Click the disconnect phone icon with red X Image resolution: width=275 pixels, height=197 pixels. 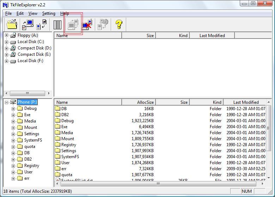click(87, 25)
